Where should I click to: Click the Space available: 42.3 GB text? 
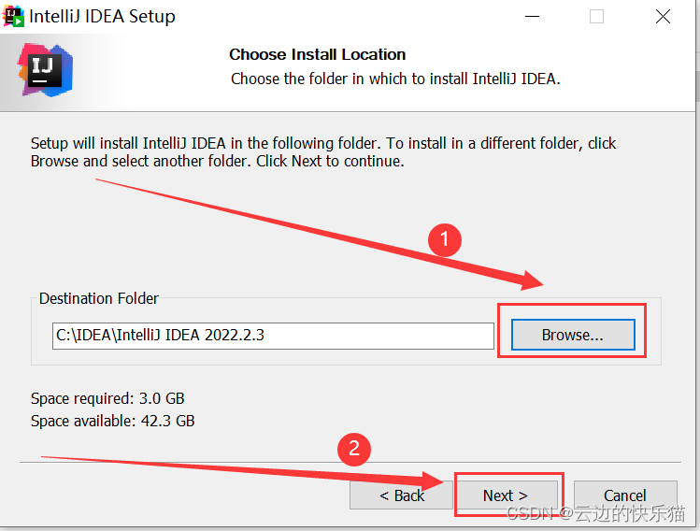[112, 421]
